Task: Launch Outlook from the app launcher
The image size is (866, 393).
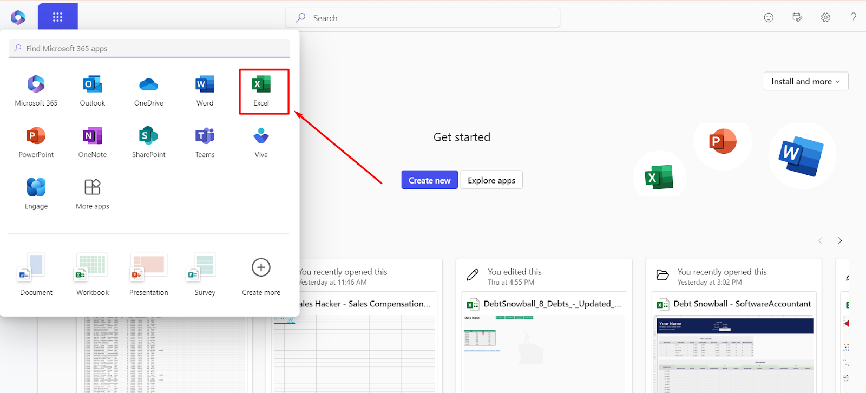Action: [93, 91]
